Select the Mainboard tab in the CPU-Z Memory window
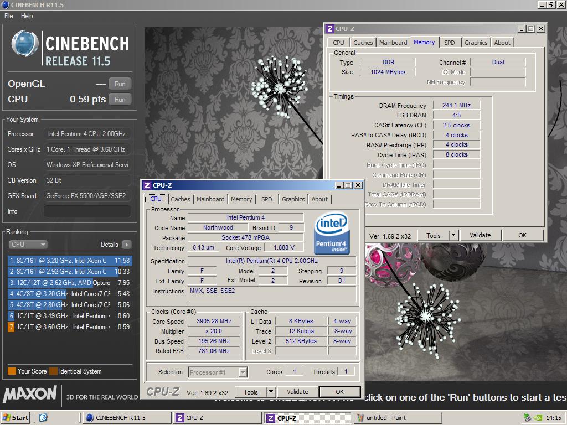The height and width of the screenshot is (425, 567). point(393,43)
